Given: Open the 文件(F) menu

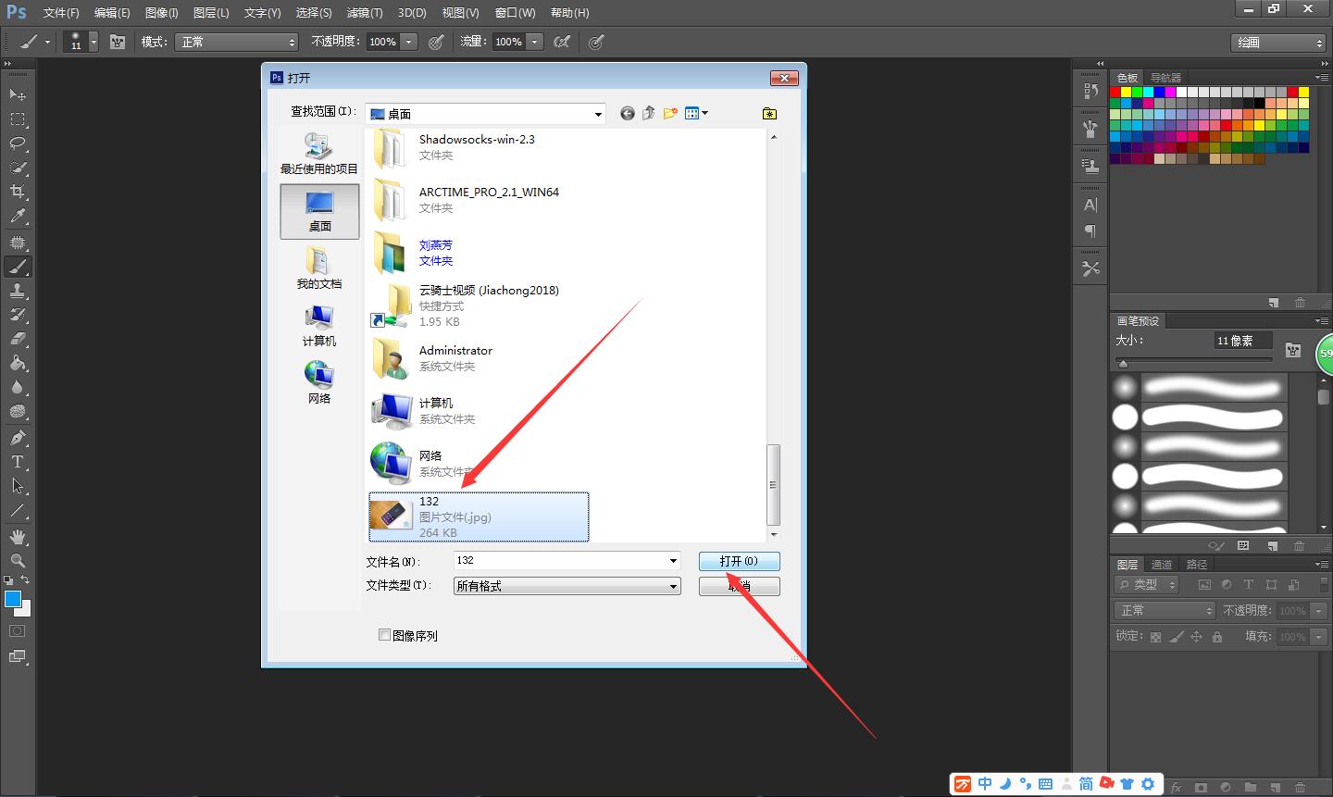Looking at the screenshot, I should point(61,13).
